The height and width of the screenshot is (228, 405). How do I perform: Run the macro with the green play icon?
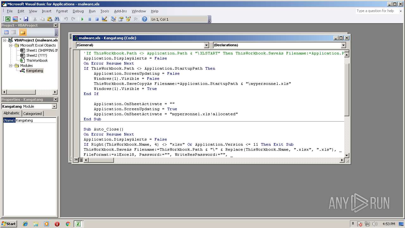coord(82,19)
